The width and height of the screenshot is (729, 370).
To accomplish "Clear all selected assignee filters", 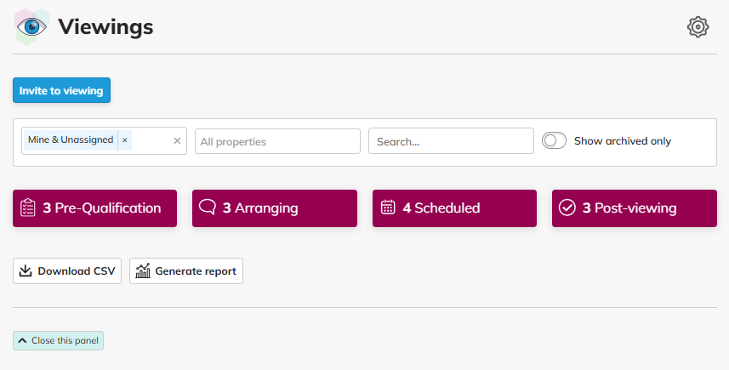I will point(177,141).
